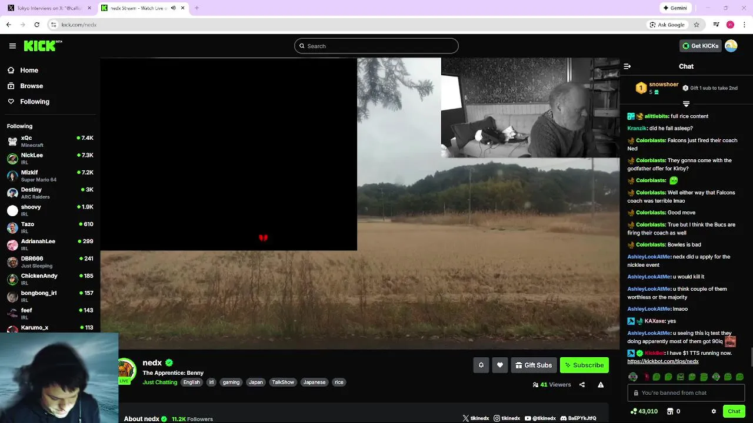Open DBR666 channel in Following list

pos(51,262)
